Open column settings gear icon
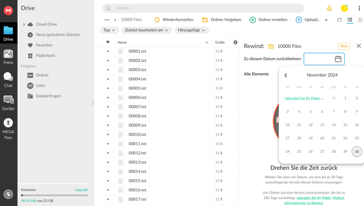Viewport: 364px width, 206px height. 235,42
